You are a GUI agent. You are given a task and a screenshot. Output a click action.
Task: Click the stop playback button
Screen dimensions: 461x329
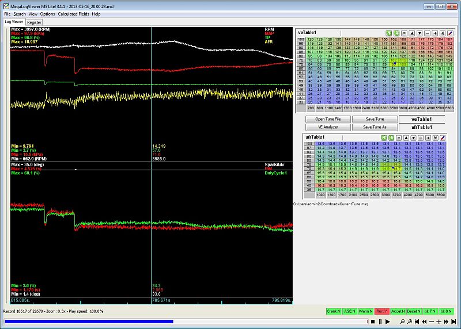[373, 322]
